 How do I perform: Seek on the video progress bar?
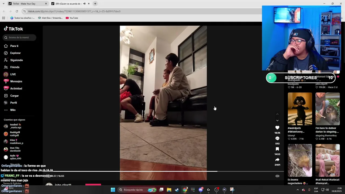point(163,171)
